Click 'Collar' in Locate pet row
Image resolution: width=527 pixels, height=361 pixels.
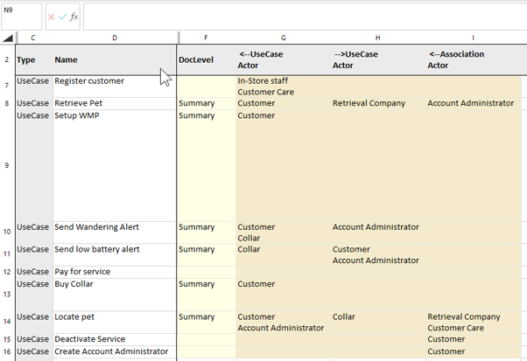tap(378, 322)
